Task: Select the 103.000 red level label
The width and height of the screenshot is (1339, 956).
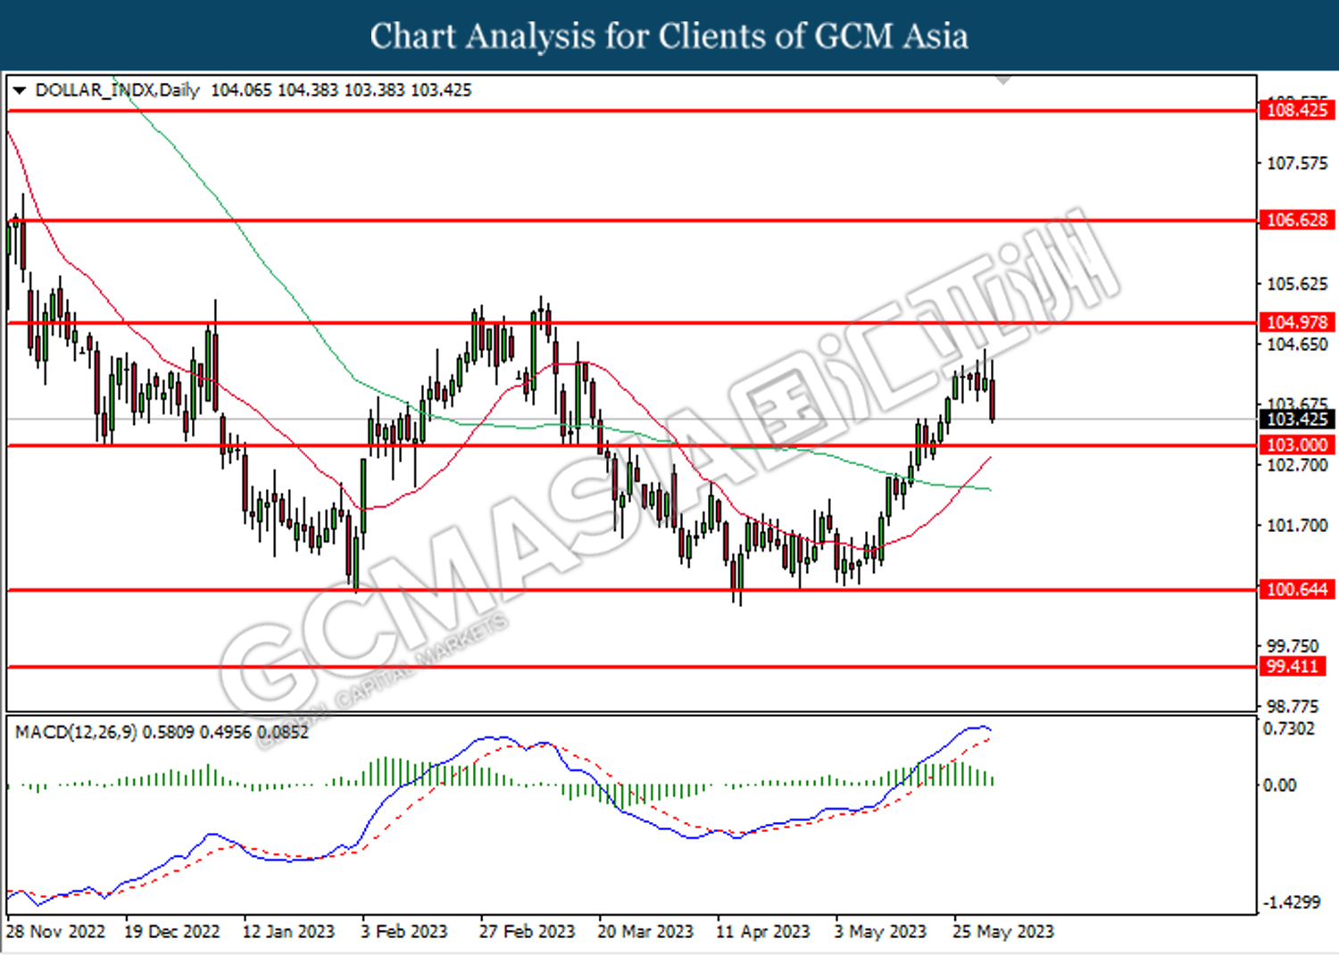Action: point(1297,445)
